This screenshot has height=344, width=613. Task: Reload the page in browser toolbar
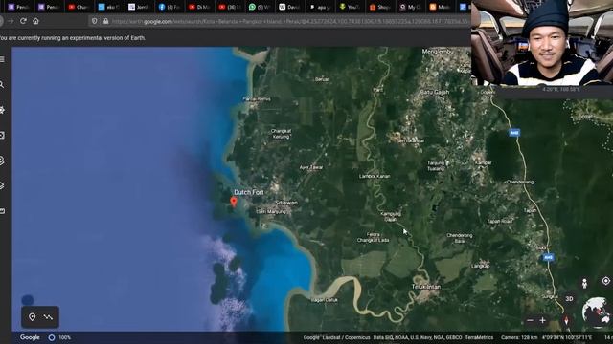pos(23,21)
